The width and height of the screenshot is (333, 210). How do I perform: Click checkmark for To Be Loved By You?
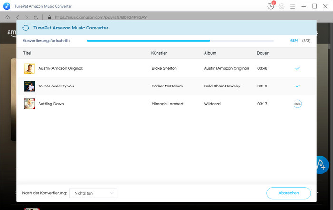297,86
